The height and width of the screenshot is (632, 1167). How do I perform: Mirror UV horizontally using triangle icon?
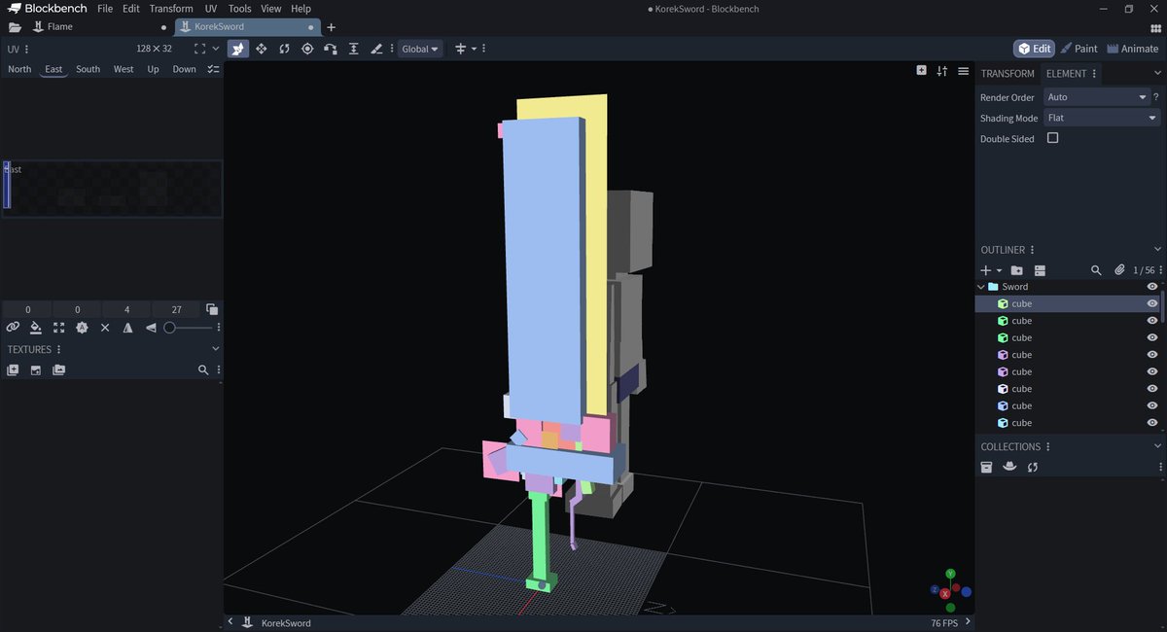(x=127, y=328)
